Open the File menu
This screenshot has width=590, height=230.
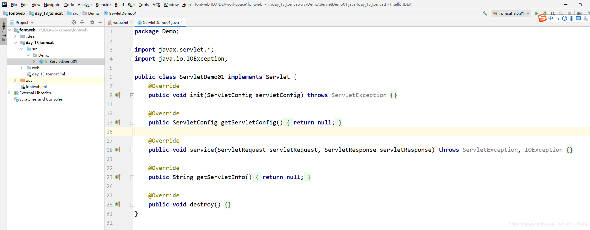[14, 4]
